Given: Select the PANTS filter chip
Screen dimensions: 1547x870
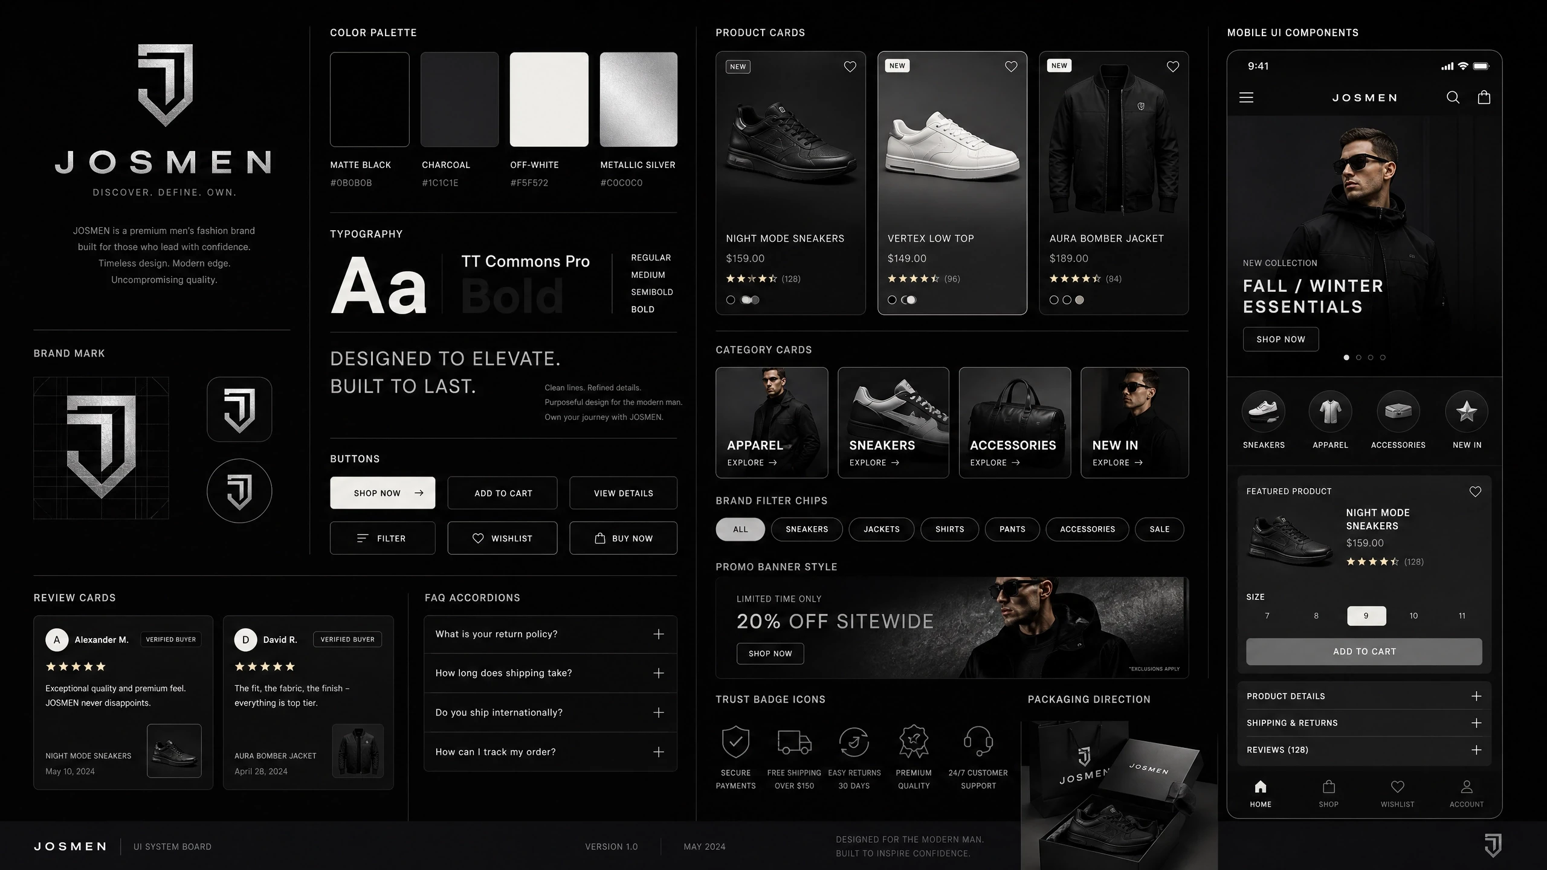Looking at the screenshot, I should point(1012,529).
